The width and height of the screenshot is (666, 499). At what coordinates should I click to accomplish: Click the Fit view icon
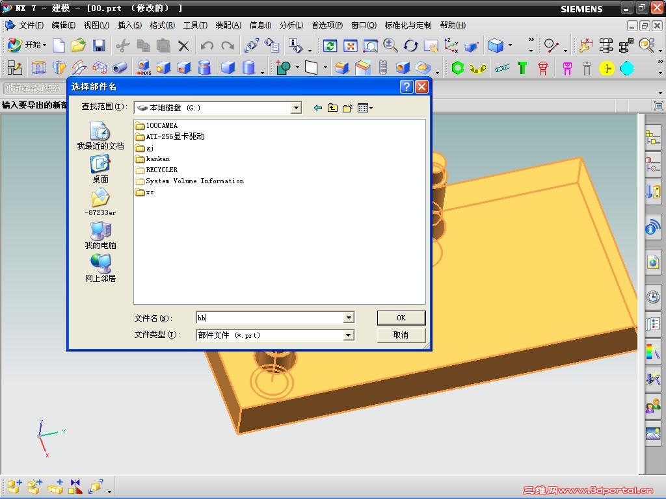click(351, 45)
